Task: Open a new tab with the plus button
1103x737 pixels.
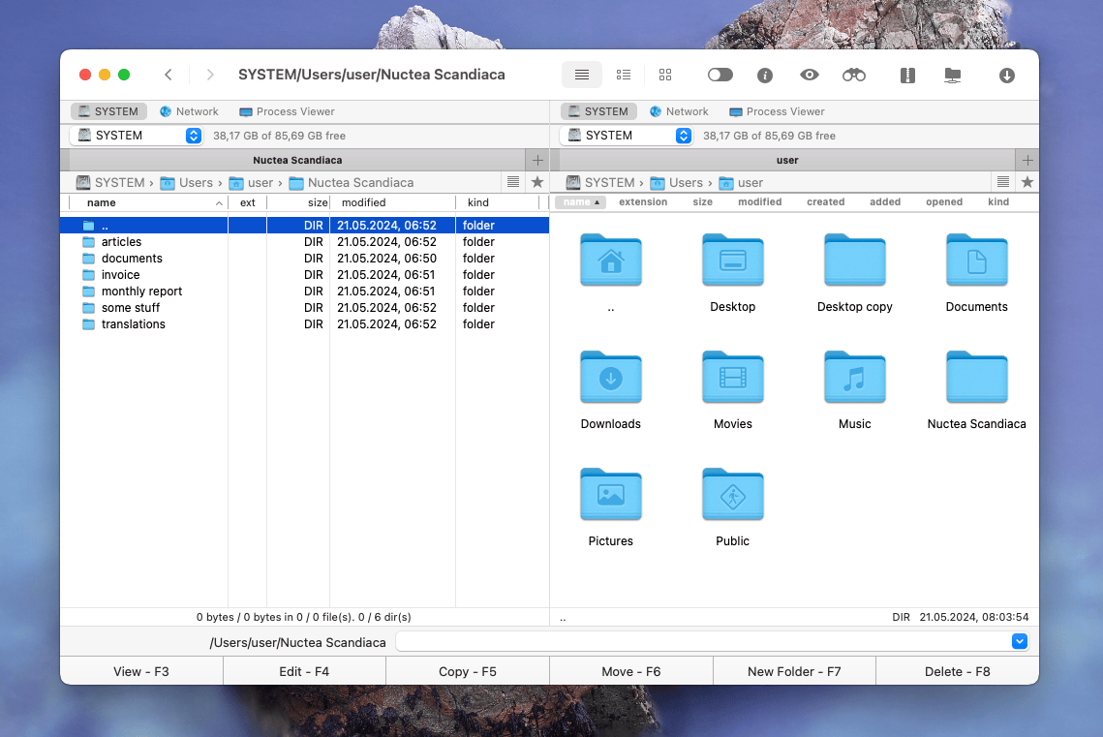Action: pos(536,160)
